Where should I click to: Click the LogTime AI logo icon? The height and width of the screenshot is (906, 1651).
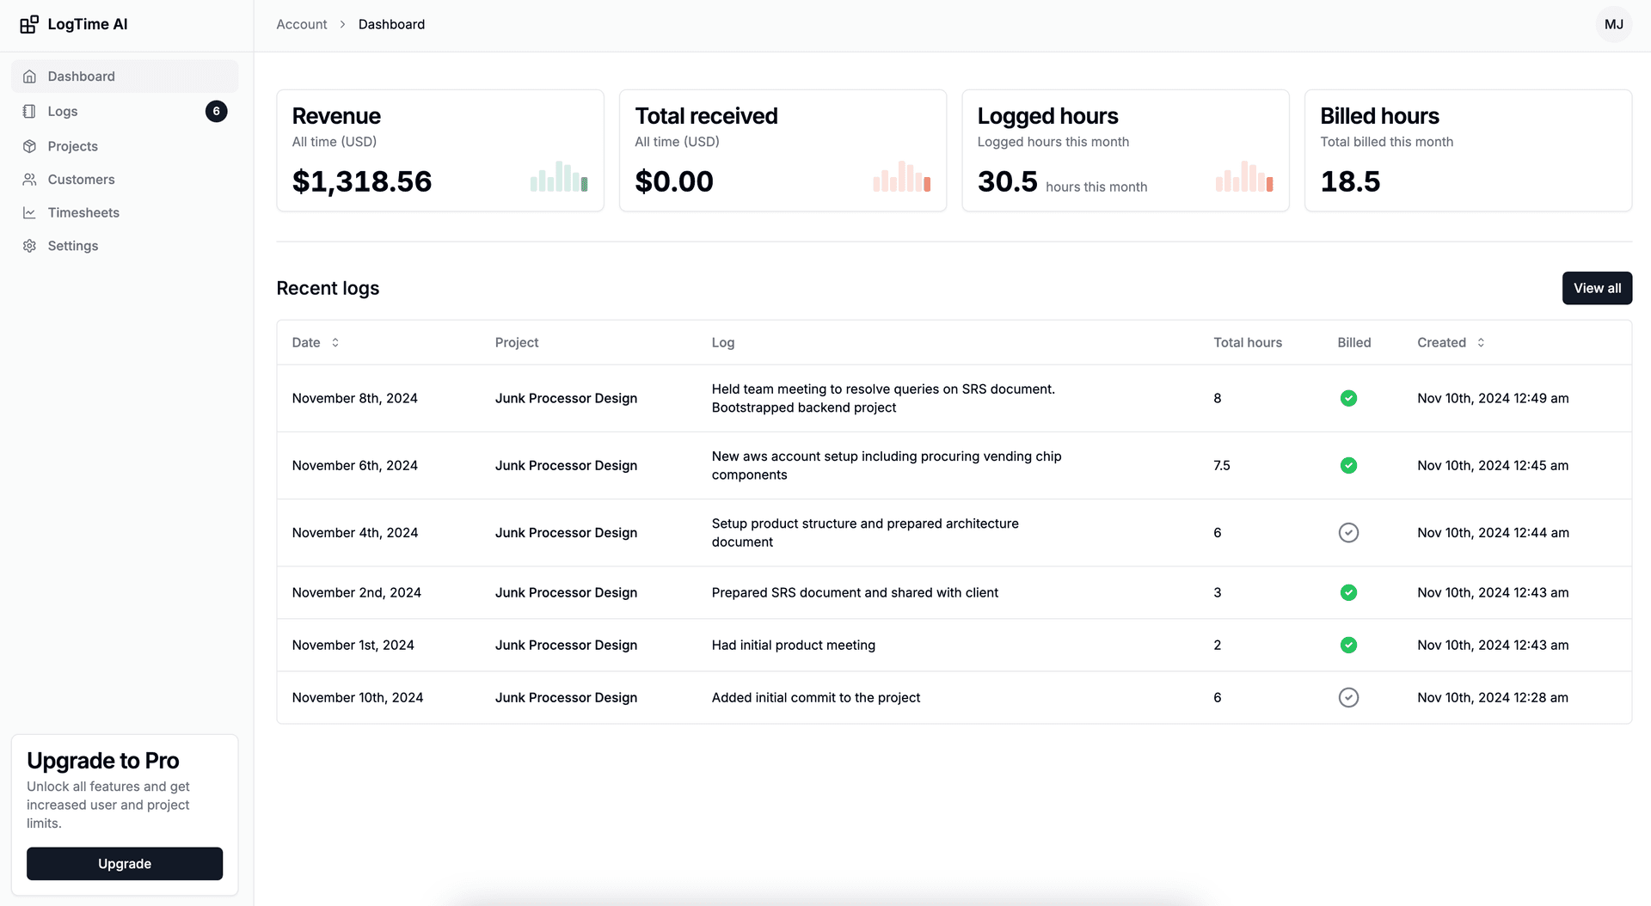pos(29,24)
